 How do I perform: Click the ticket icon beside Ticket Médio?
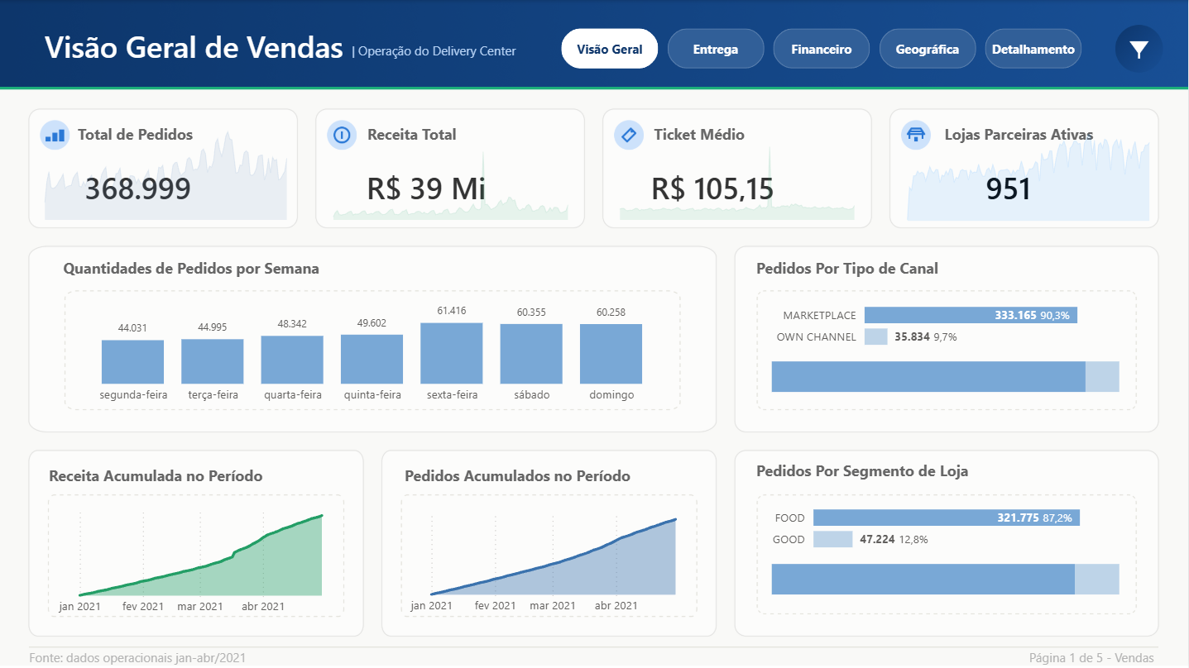[629, 135]
